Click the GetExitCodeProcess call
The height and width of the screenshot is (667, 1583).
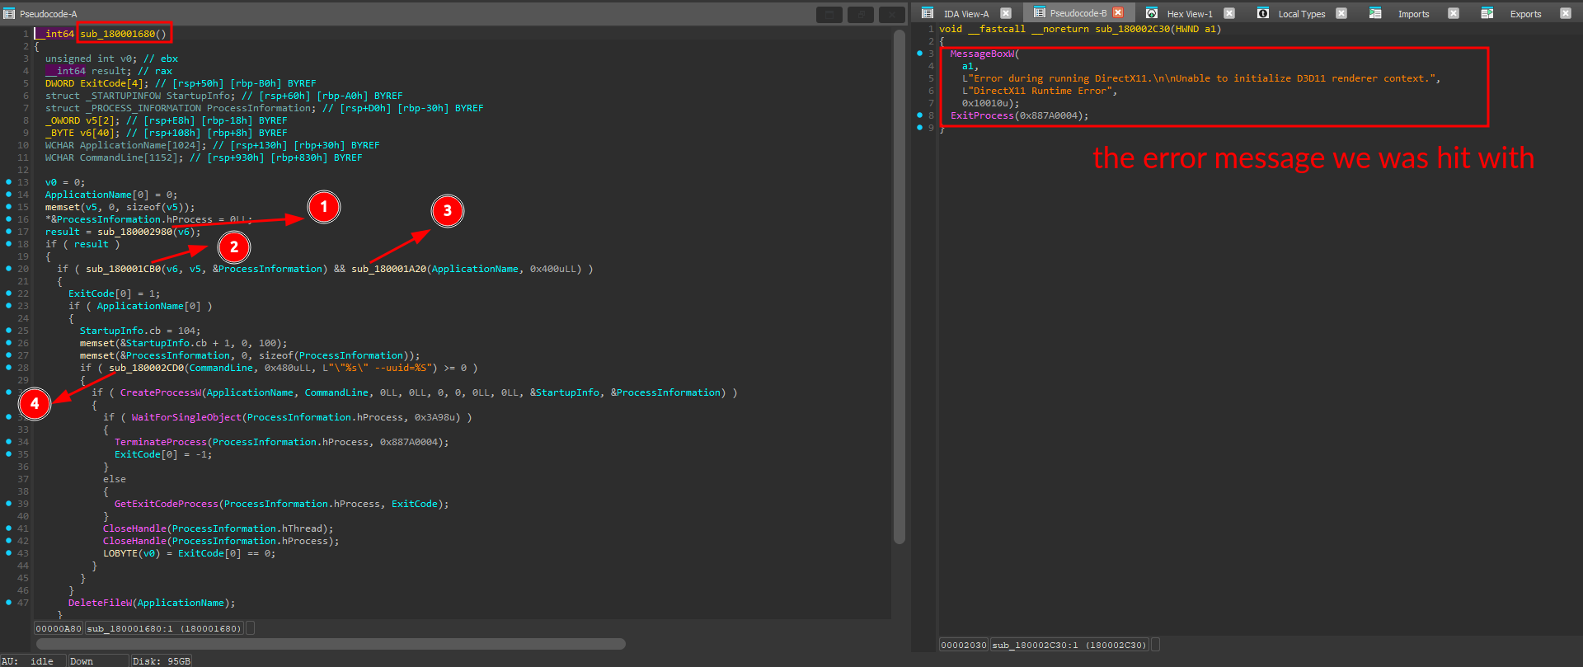click(x=167, y=504)
